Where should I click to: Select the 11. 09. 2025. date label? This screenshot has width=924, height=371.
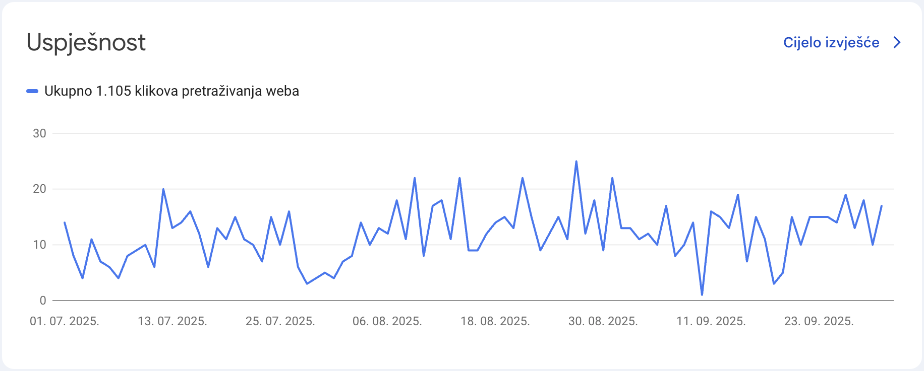click(711, 321)
